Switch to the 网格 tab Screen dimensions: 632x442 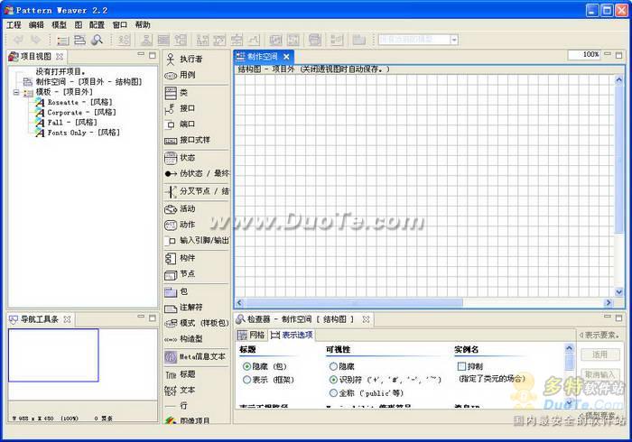click(252, 335)
